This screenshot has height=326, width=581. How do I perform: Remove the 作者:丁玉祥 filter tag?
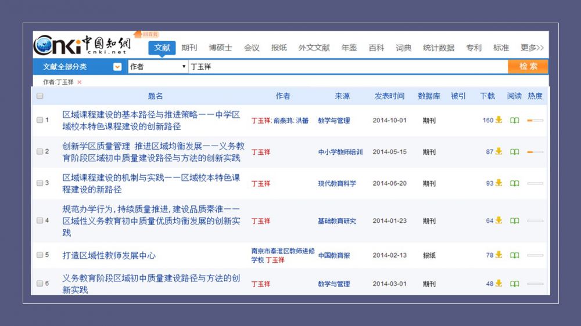tap(80, 82)
